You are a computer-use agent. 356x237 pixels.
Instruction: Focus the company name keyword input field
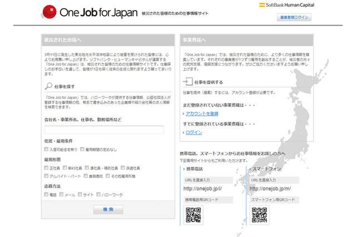[104, 130]
